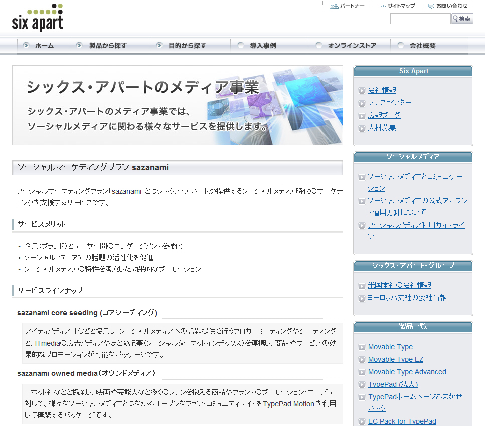Click the お問い合わせ speech bubble icon
Viewport: 485px width, 426px height.
tap(431, 6)
